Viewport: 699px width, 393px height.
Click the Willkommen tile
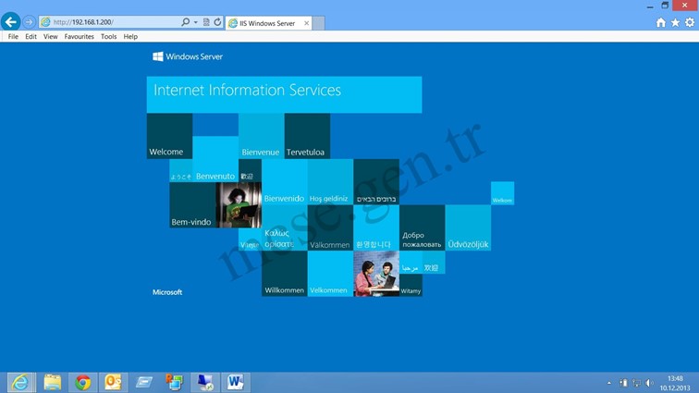click(x=285, y=274)
